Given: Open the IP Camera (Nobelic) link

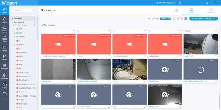Looking at the screenshot, I should [x=121, y=56].
